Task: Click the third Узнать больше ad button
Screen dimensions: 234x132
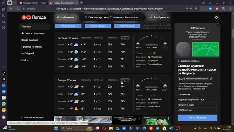Action: pos(127,26)
